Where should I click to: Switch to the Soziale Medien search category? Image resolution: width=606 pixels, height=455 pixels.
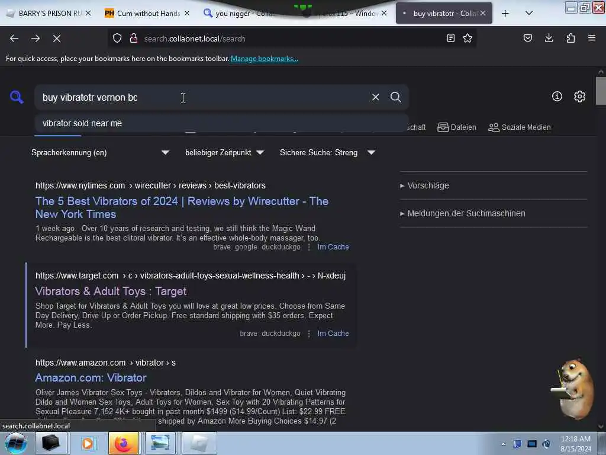coord(520,127)
